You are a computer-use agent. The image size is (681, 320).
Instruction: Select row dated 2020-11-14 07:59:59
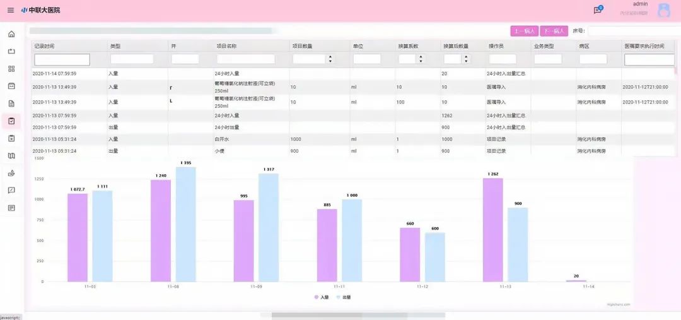coord(352,73)
